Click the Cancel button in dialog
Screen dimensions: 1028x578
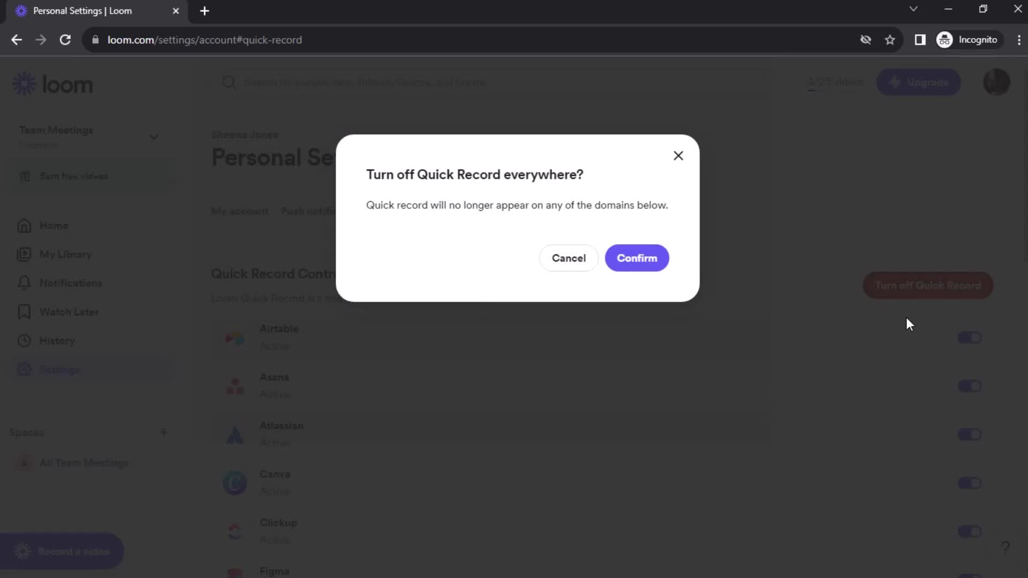click(569, 257)
